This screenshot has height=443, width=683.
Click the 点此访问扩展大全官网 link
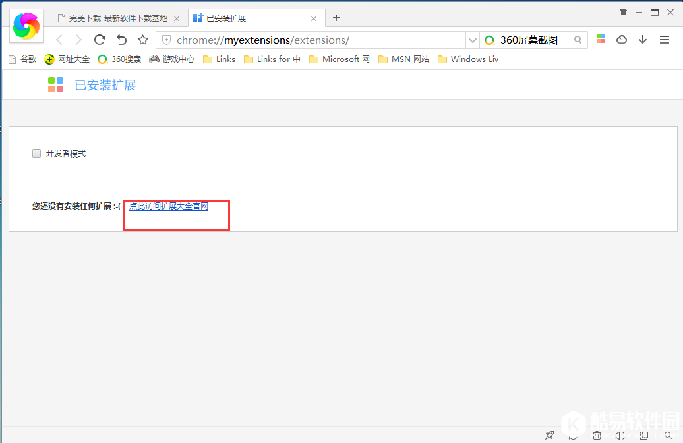click(x=168, y=206)
